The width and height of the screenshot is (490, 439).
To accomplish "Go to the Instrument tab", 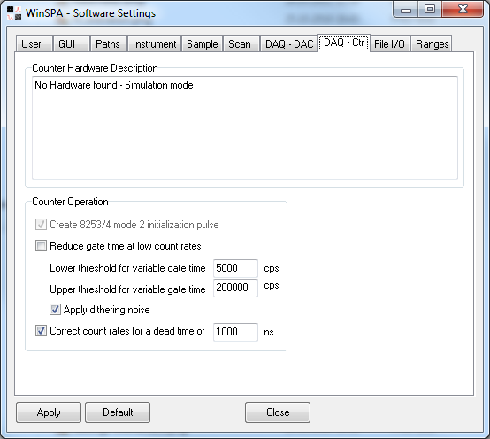I will [155, 44].
